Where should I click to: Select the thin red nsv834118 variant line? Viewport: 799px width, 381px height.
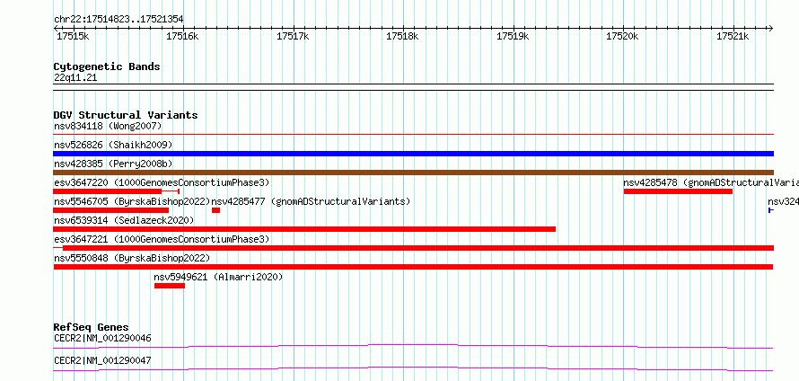tap(413, 135)
